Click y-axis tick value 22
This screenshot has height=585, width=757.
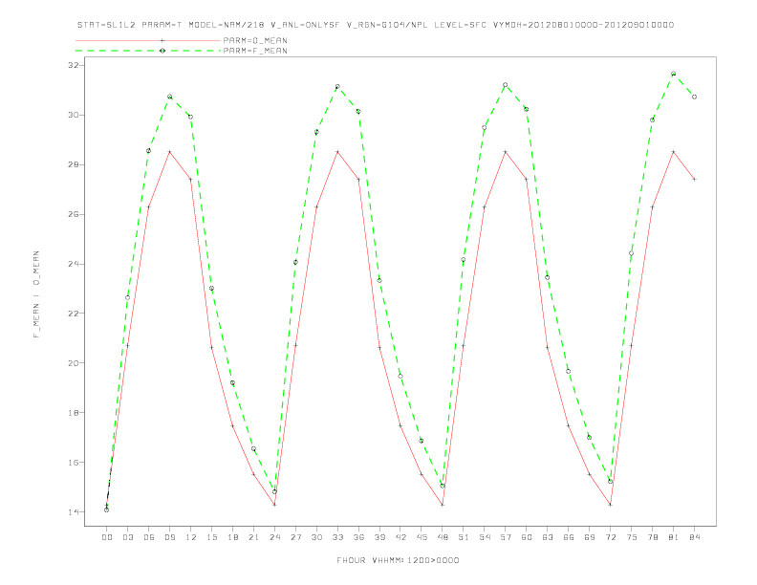(73, 314)
